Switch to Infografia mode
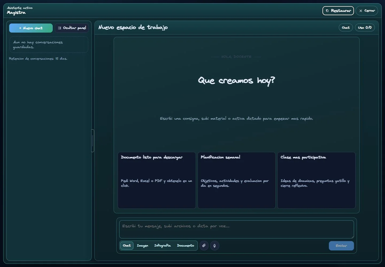 point(163,246)
